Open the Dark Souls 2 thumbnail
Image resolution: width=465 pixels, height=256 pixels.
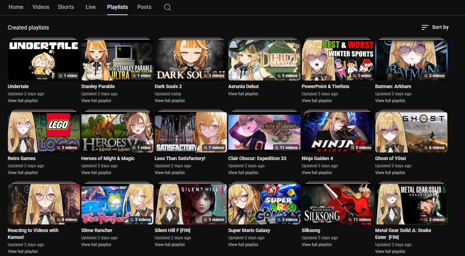(191, 60)
